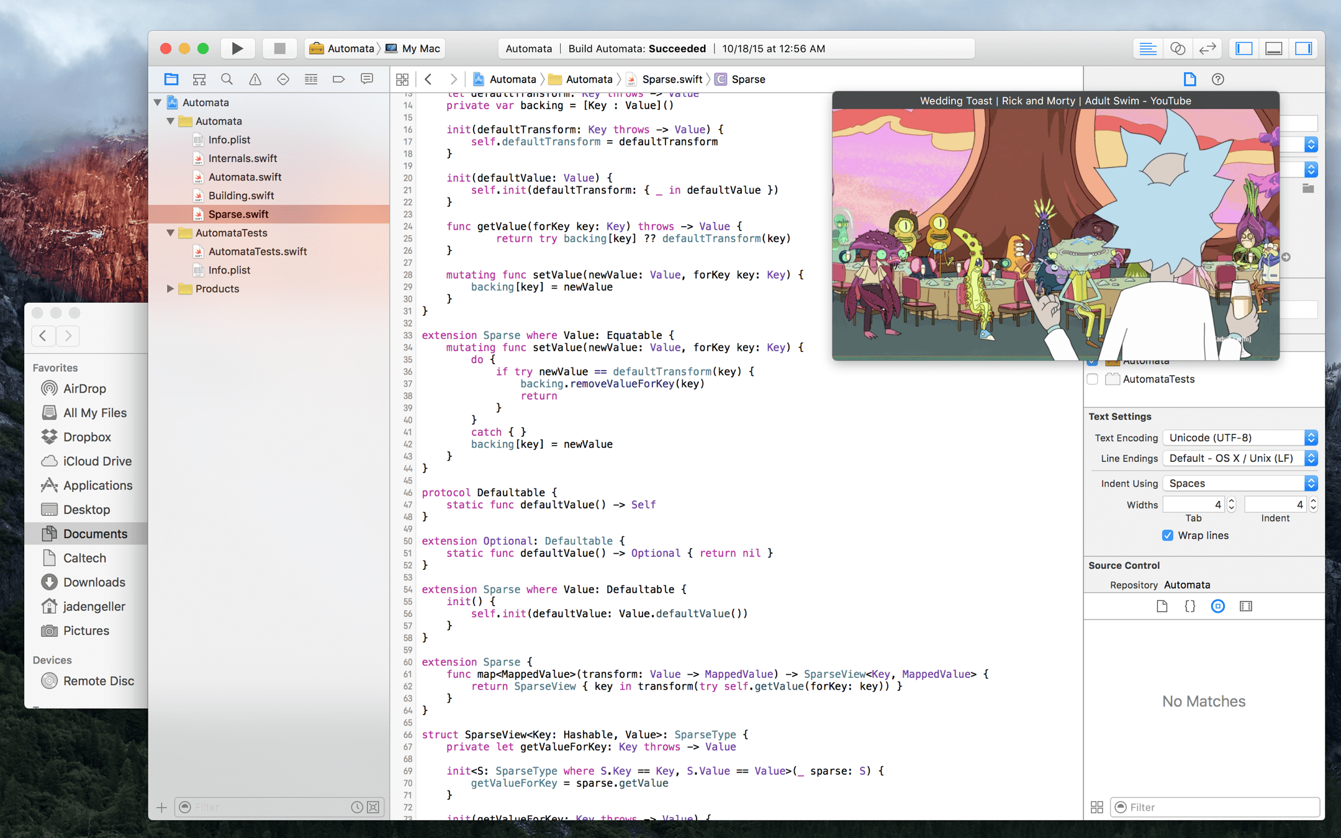This screenshot has height=838, width=1341.
Task: Click the Stop button in the toolbar
Action: pos(279,48)
